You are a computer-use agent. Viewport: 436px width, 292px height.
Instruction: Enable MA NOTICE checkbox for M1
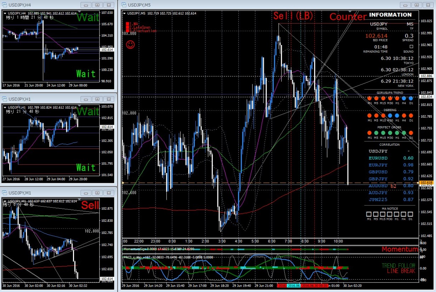click(x=369, y=214)
